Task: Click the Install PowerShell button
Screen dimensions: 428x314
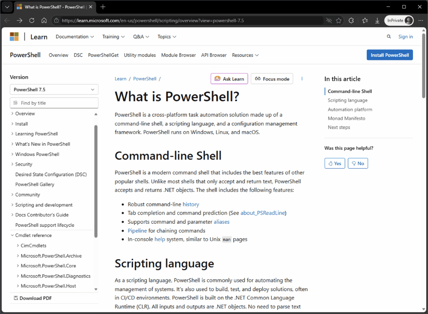Action: point(389,55)
